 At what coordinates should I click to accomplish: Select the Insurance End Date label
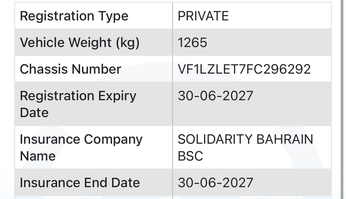click(x=80, y=183)
